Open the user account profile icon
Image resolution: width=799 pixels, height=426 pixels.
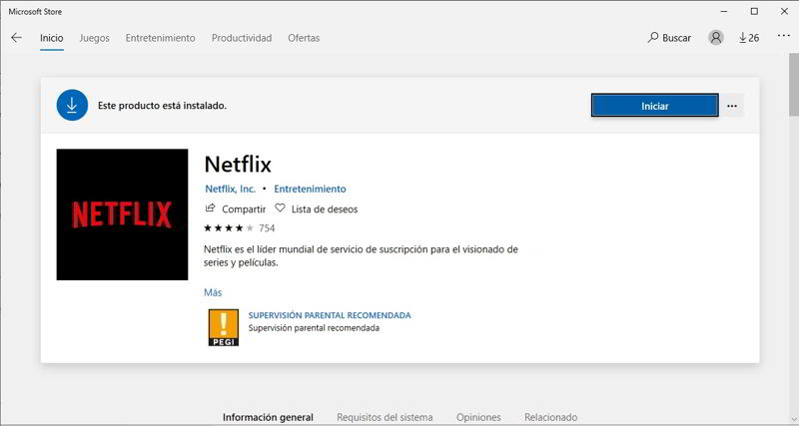coord(715,38)
